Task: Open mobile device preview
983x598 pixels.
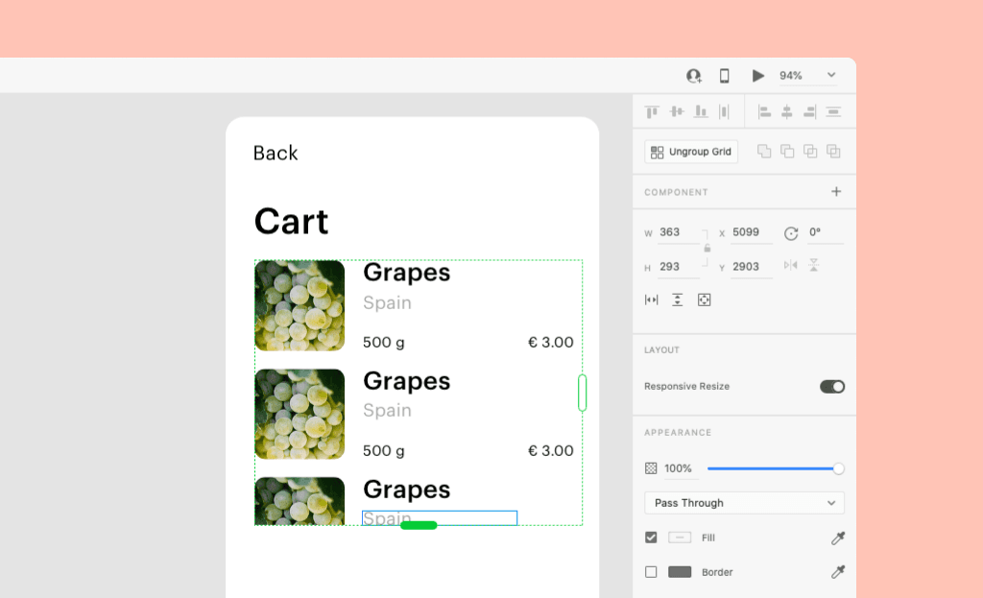Action: click(725, 76)
